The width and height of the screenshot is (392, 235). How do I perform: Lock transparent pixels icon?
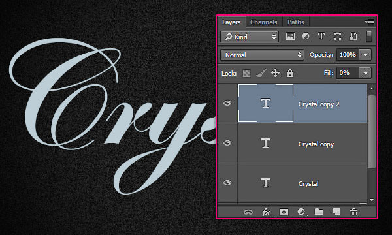click(x=246, y=73)
